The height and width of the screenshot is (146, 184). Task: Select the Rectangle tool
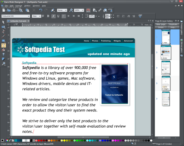(x=4, y=41)
